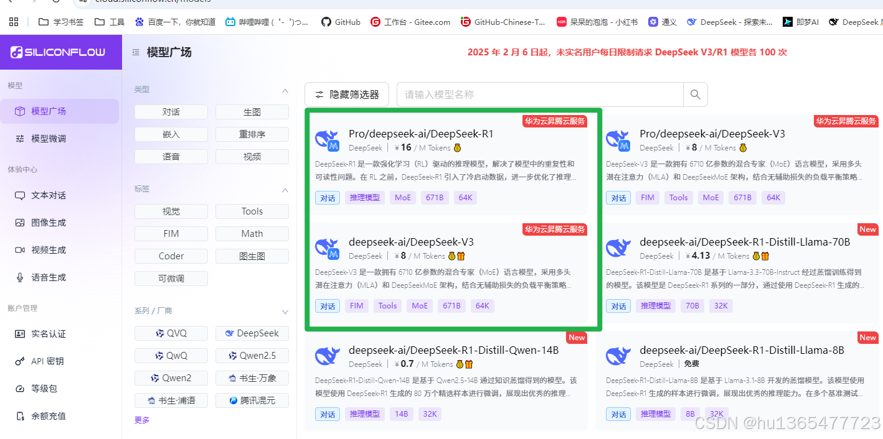
Task: Open 等级包 in the sidebar
Action: pos(59,389)
